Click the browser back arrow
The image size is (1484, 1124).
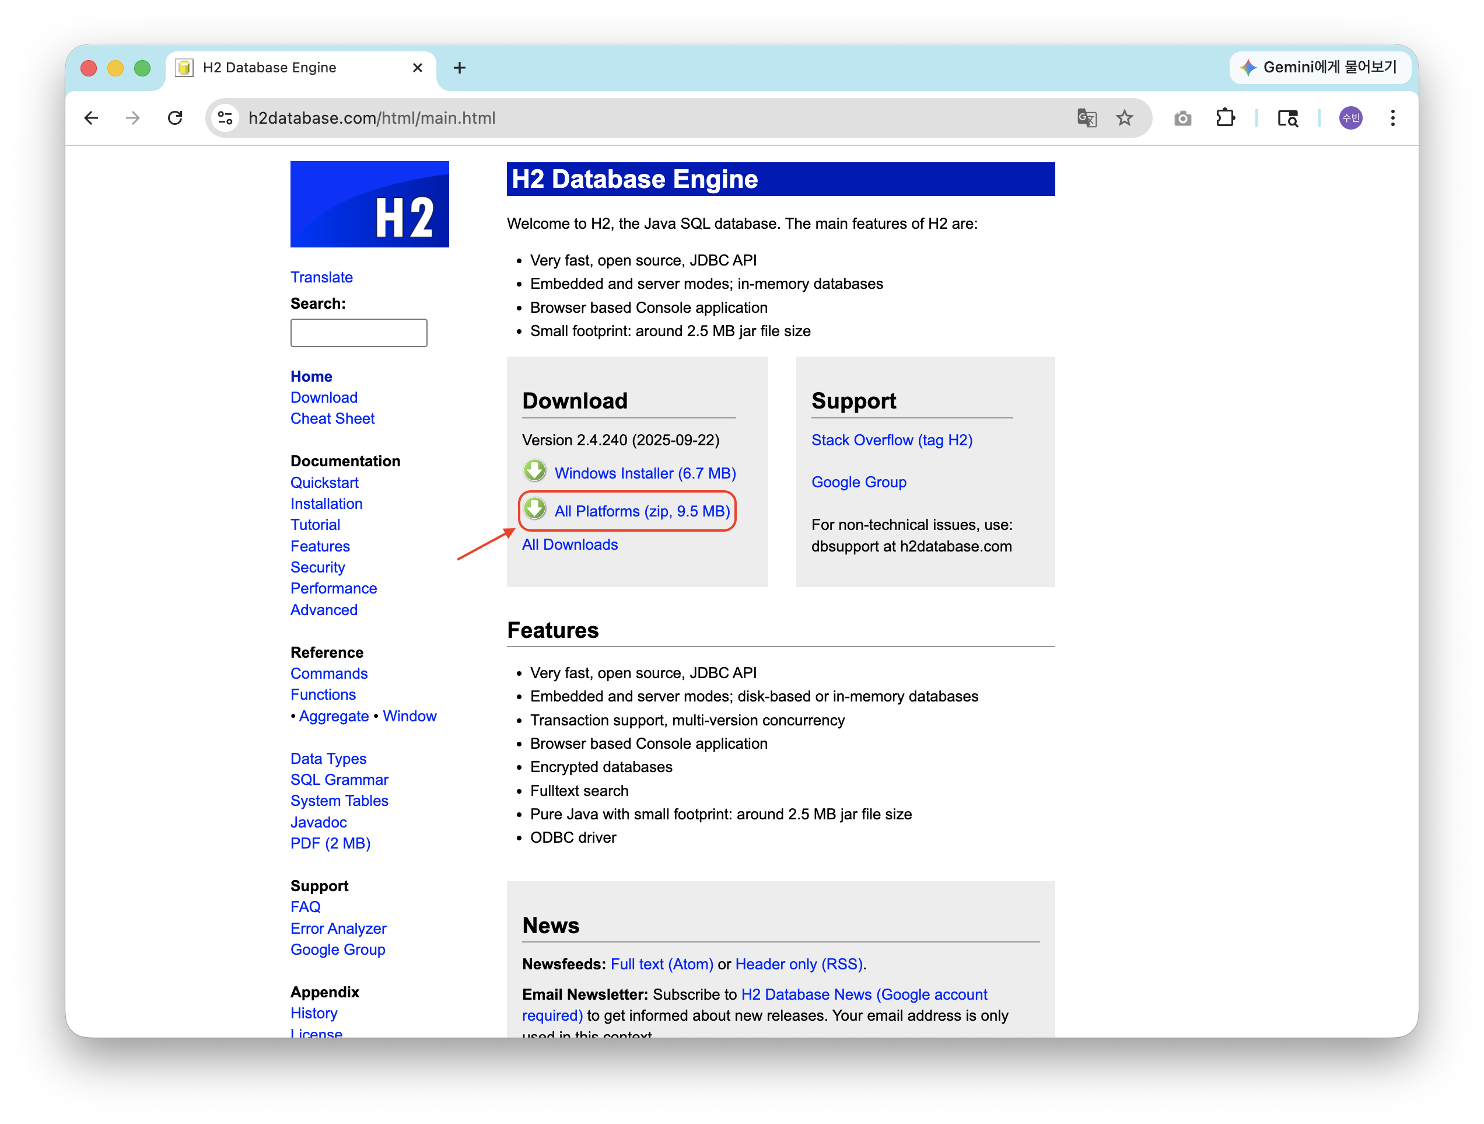[91, 118]
